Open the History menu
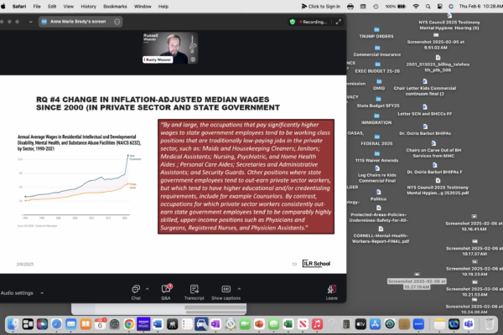Image resolution: width=503 pixels, height=335 pixels. 88,5
